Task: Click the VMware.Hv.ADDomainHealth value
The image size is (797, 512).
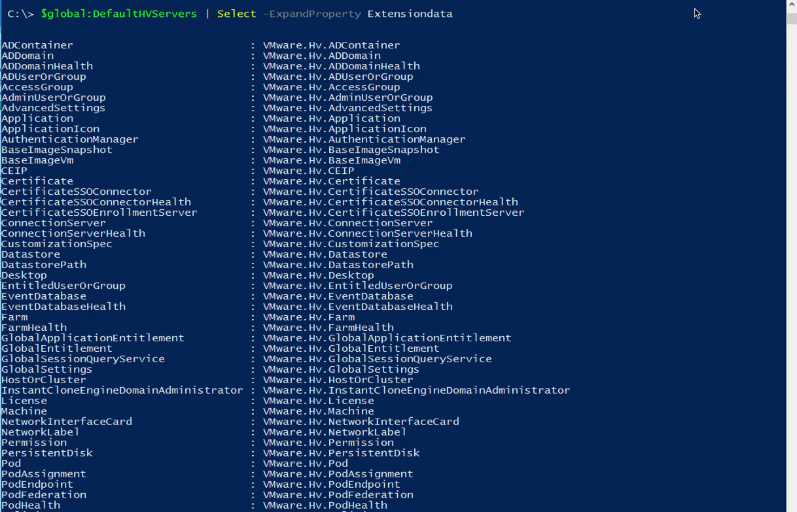Action: point(341,66)
